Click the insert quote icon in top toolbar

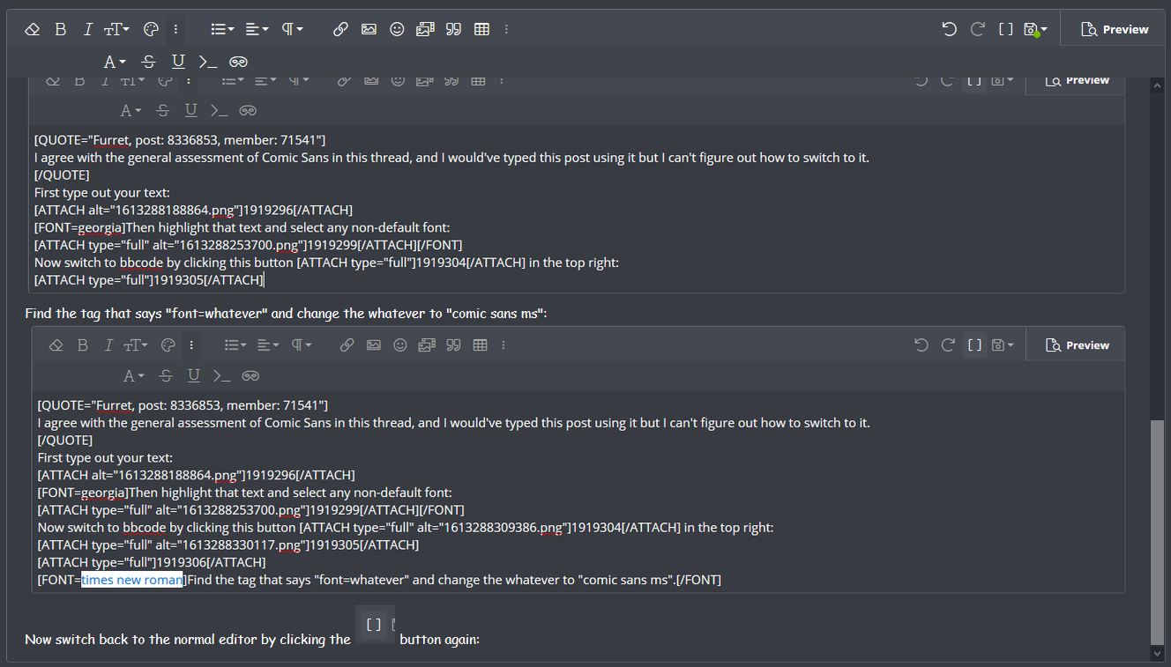453,29
